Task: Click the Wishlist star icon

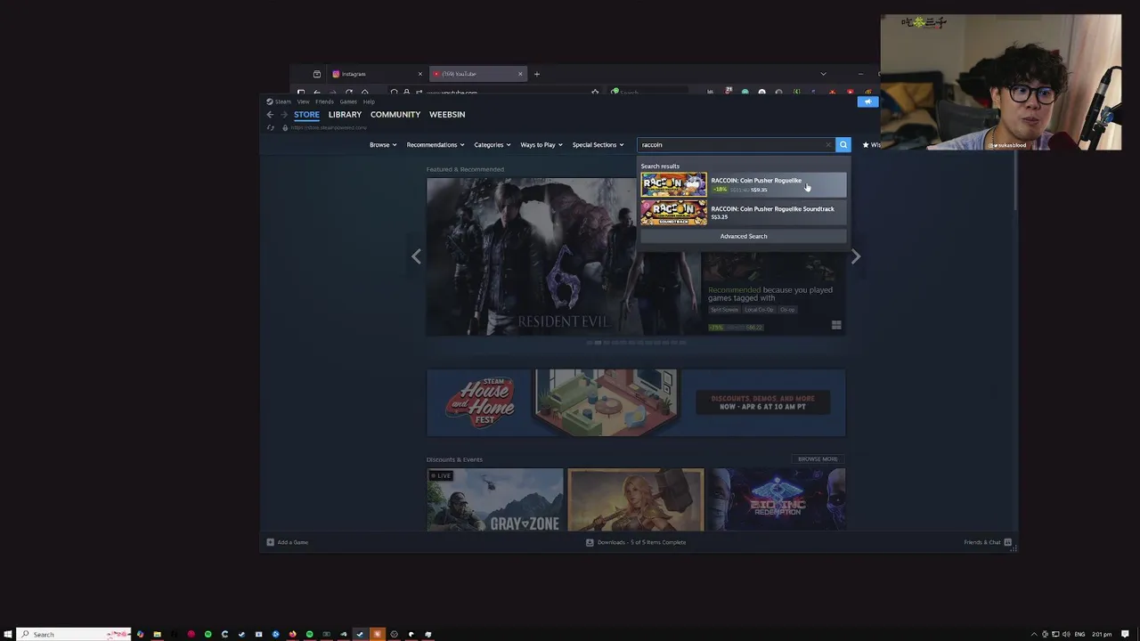Action: 866,144
